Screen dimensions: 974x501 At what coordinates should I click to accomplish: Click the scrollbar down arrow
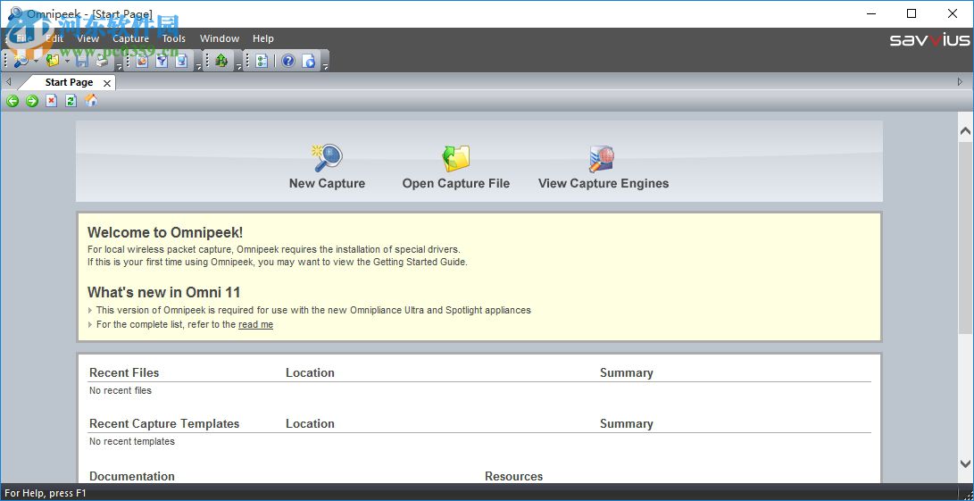965,463
